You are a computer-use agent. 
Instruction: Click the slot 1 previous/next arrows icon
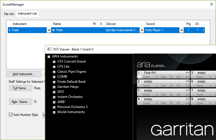(187, 72)
